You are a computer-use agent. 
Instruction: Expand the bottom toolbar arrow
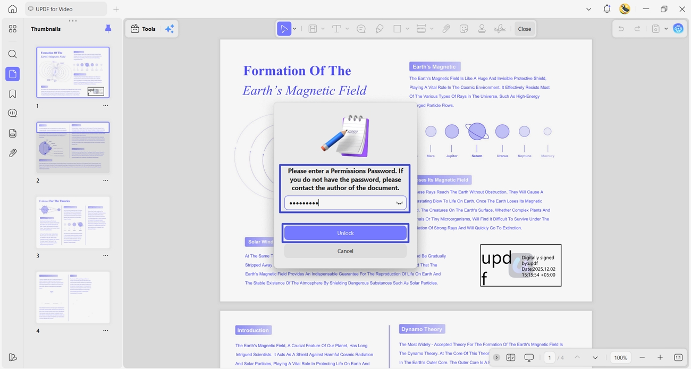point(496,357)
